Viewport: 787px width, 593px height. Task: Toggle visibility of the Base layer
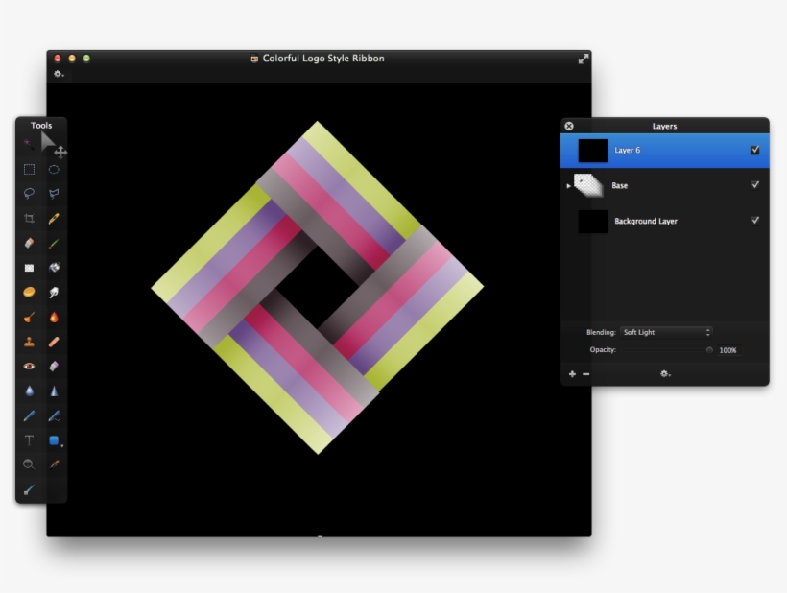[754, 184]
